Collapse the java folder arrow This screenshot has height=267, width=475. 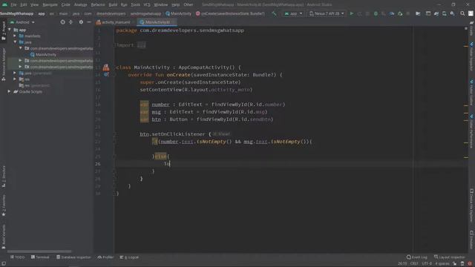pos(15,42)
